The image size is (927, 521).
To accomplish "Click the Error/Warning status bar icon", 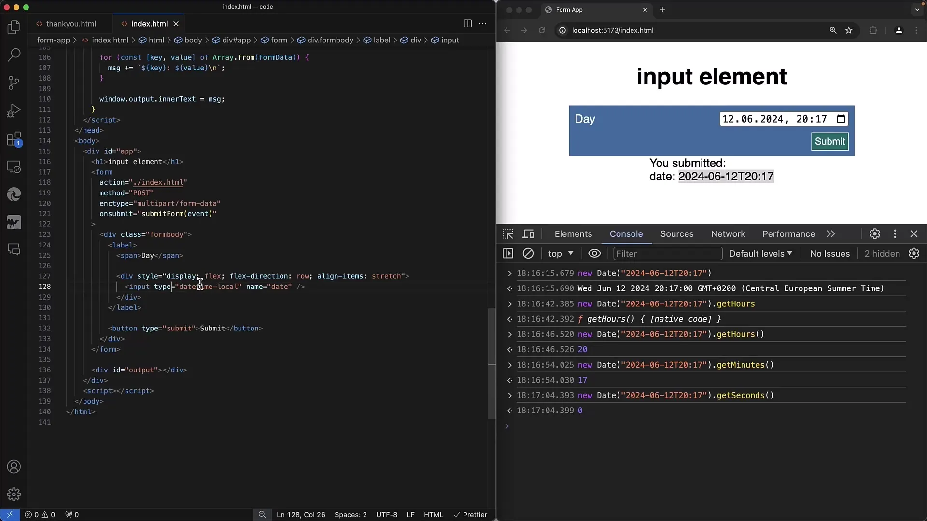I will 40,514.
